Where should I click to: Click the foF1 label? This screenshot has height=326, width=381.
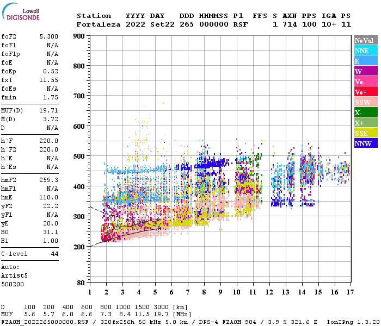[x=9, y=45]
